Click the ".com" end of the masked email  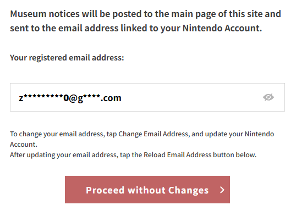[111, 98]
